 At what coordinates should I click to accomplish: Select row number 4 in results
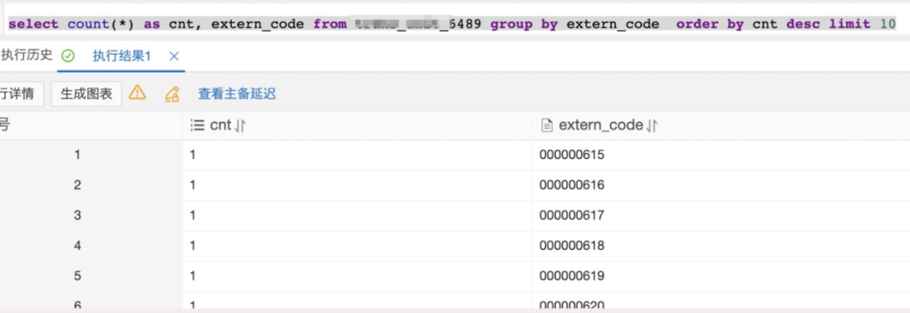(78, 246)
